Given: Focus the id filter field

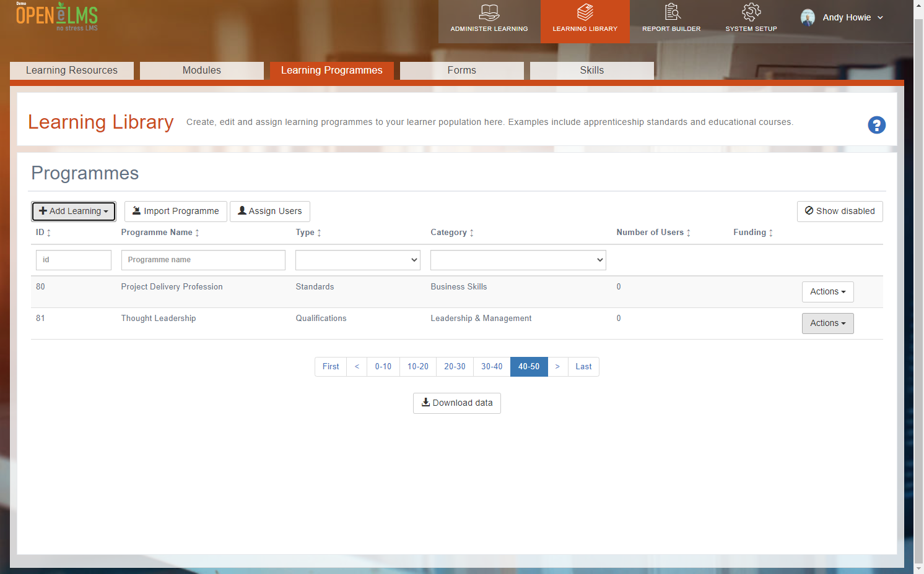Looking at the screenshot, I should 74,260.
